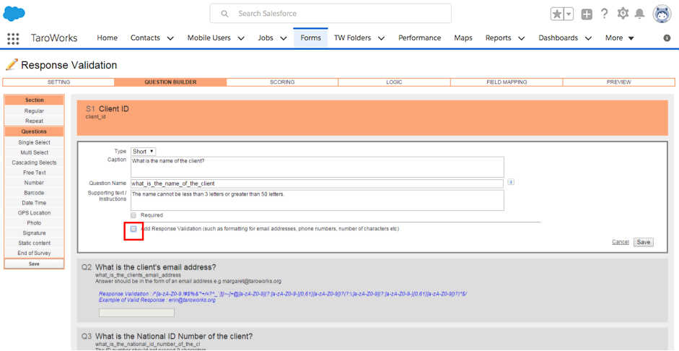Expand the Mobile Users chevron

[241, 38]
